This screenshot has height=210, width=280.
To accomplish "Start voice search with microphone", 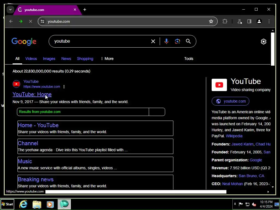I will (166, 42).
